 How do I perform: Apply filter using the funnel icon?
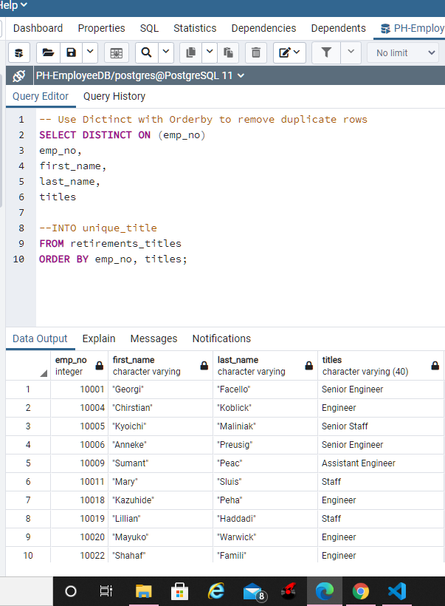[x=327, y=53]
